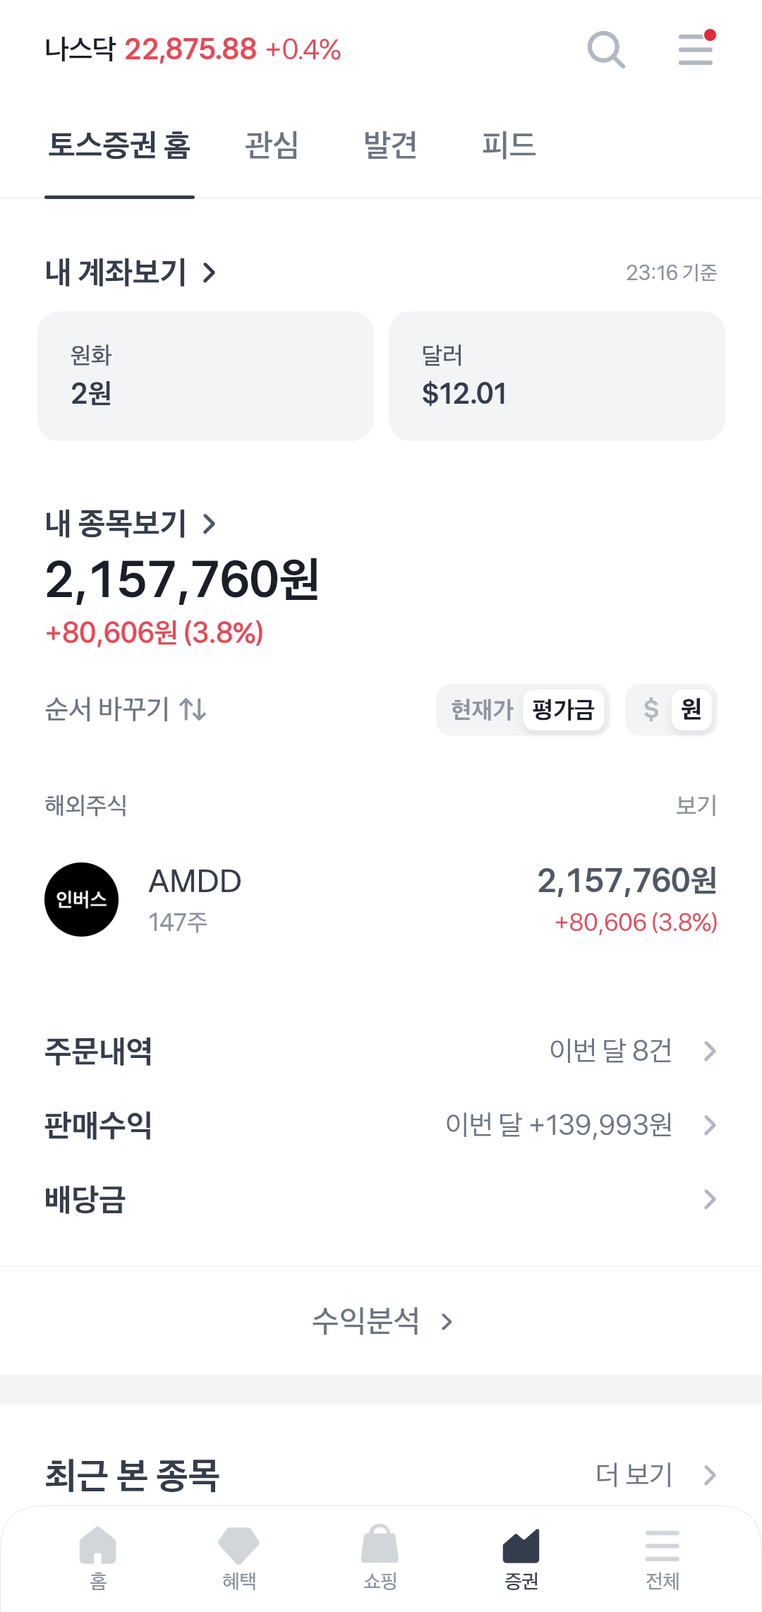This screenshot has width=762, height=1612.
Task: Tap the 인버스 AMDD stock logo
Action: click(x=82, y=899)
